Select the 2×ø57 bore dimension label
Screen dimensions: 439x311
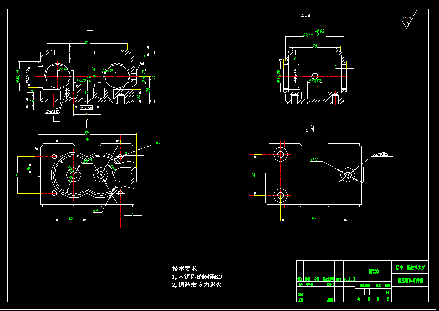[x=52, y=111]
